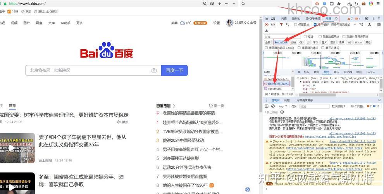384x194 pixels.
Task: Open the 默认级别 log level dropdown
Action: tap(338, 106)
